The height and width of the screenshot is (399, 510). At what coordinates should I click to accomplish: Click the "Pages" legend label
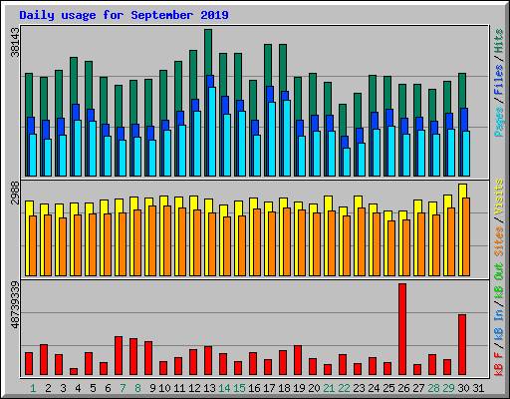(499, 122)
